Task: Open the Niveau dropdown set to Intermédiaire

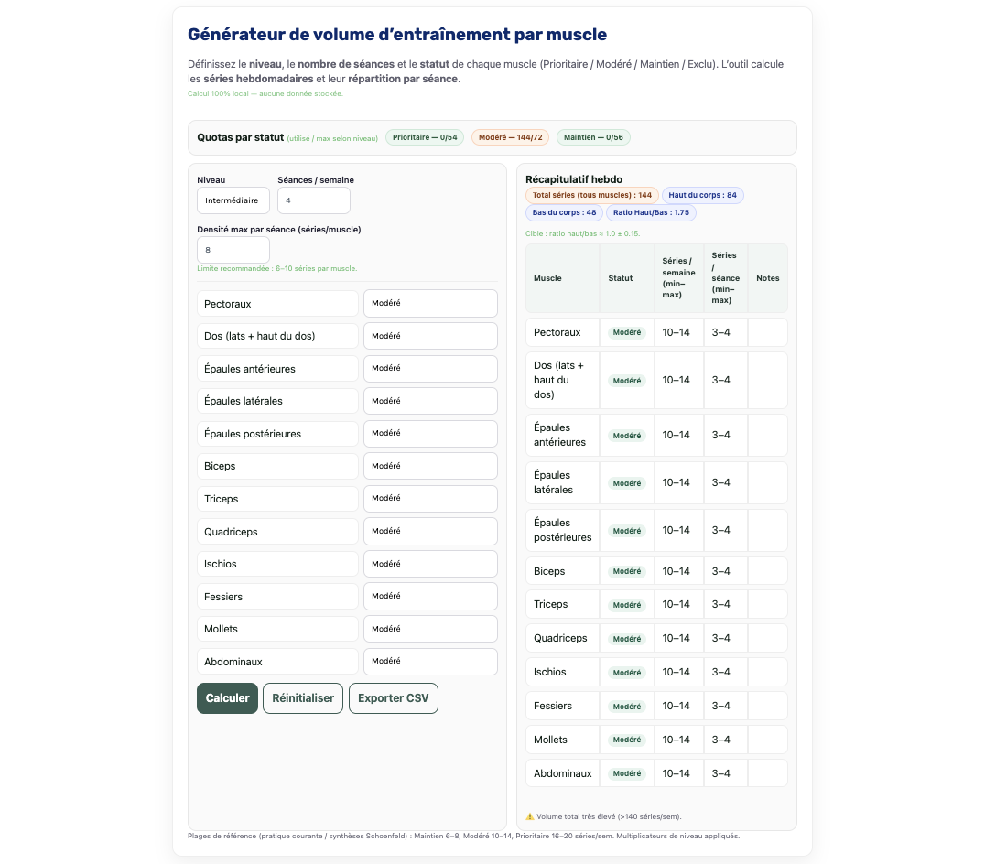Action: [x=233, y=200]
